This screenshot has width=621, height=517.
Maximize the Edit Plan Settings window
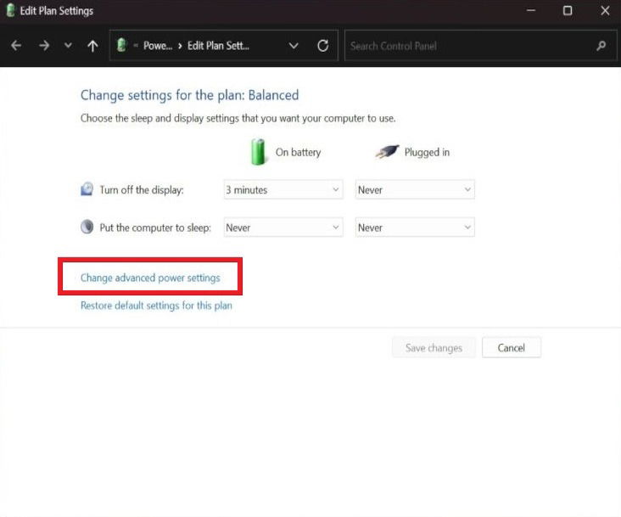tap(568, 11)
